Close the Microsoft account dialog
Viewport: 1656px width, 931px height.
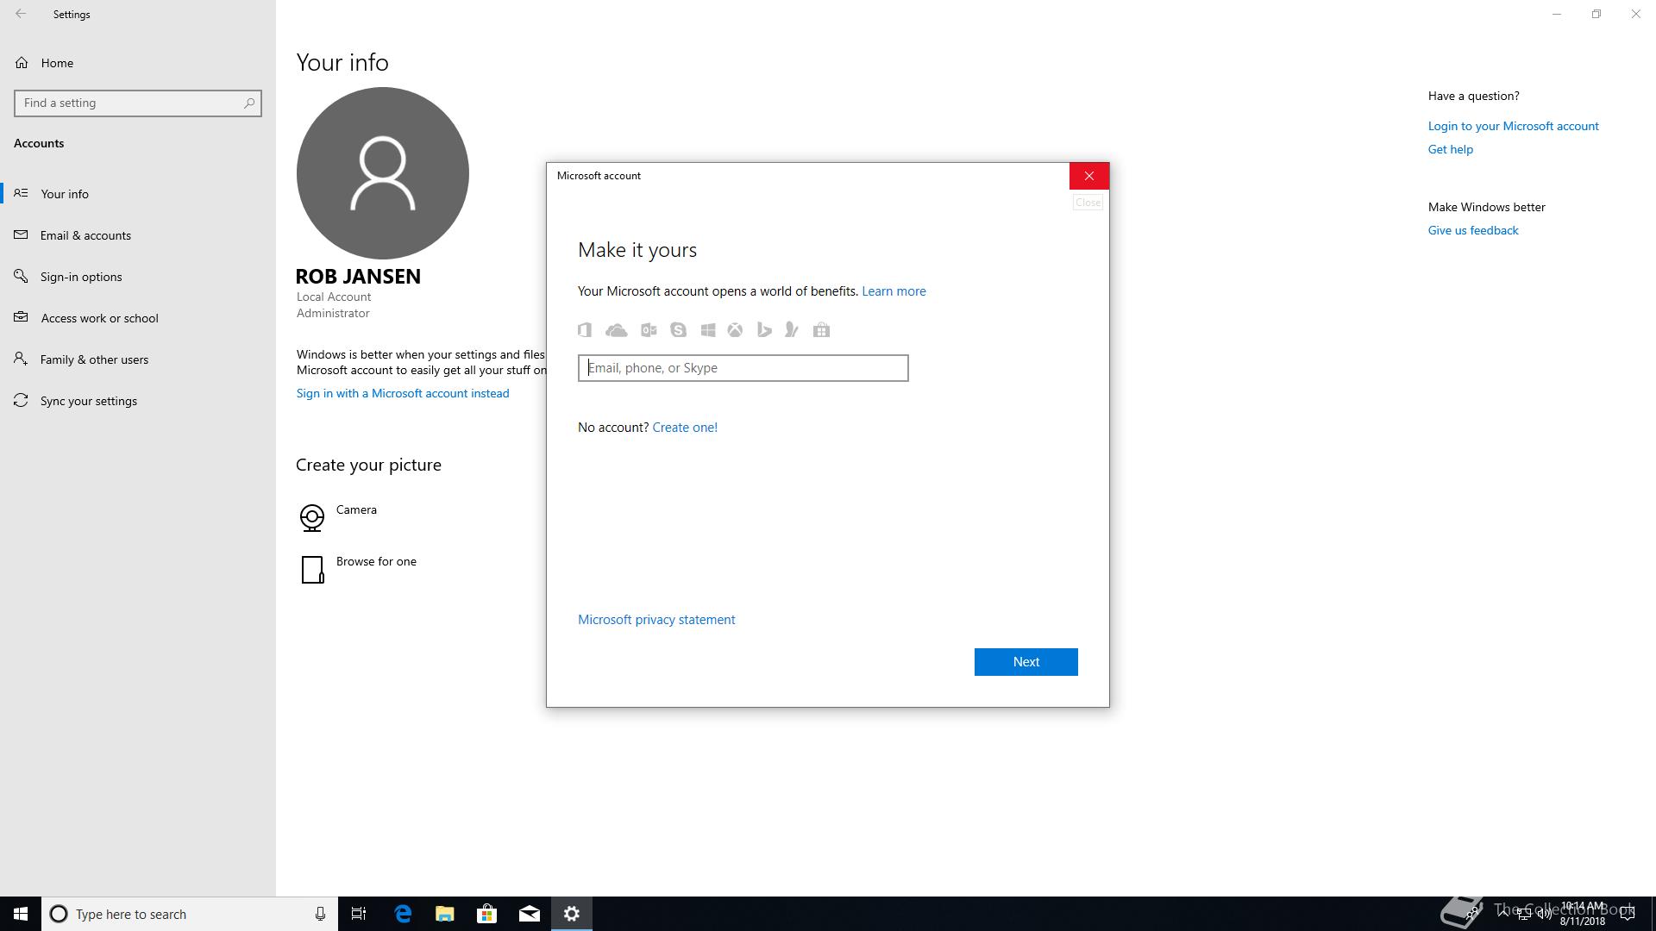[x=1089, y=176]
